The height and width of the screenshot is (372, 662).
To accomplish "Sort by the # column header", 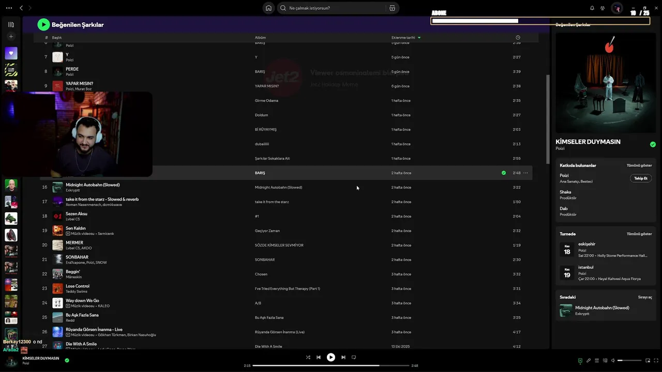I will (x=46, y=38).
